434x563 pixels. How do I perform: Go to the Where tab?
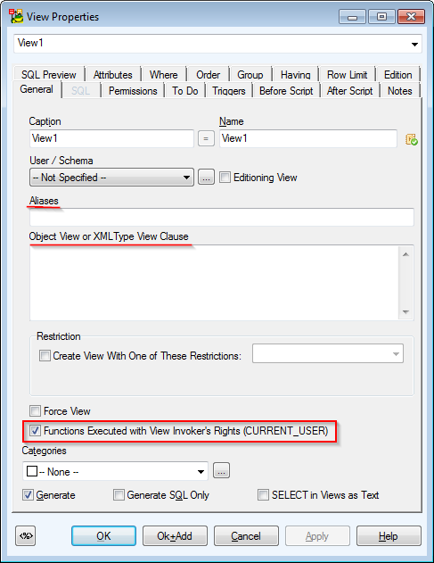coord(164,75)
